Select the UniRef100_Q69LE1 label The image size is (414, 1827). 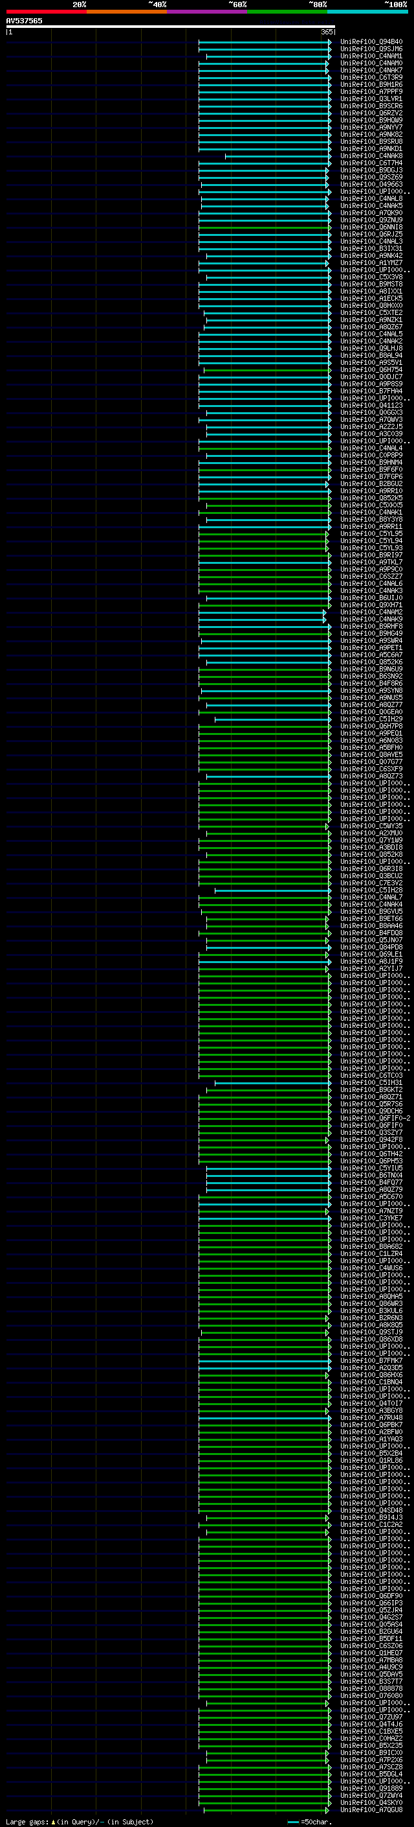371,954
